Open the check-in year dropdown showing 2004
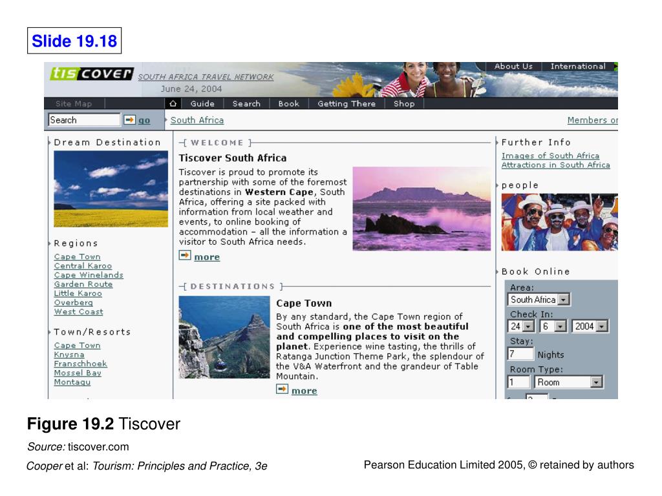This screenshot has width=662, height=496. [x=590, y=326]
